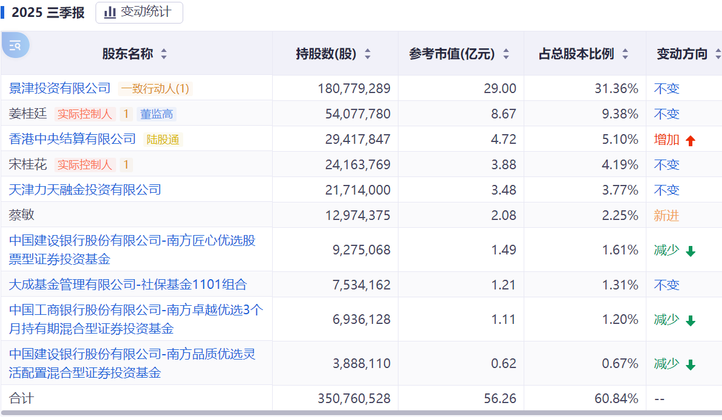The width and height of the screenshot is (722, 420).
Task: Click the 2025 三季报 title
Action: coord(48,13)
